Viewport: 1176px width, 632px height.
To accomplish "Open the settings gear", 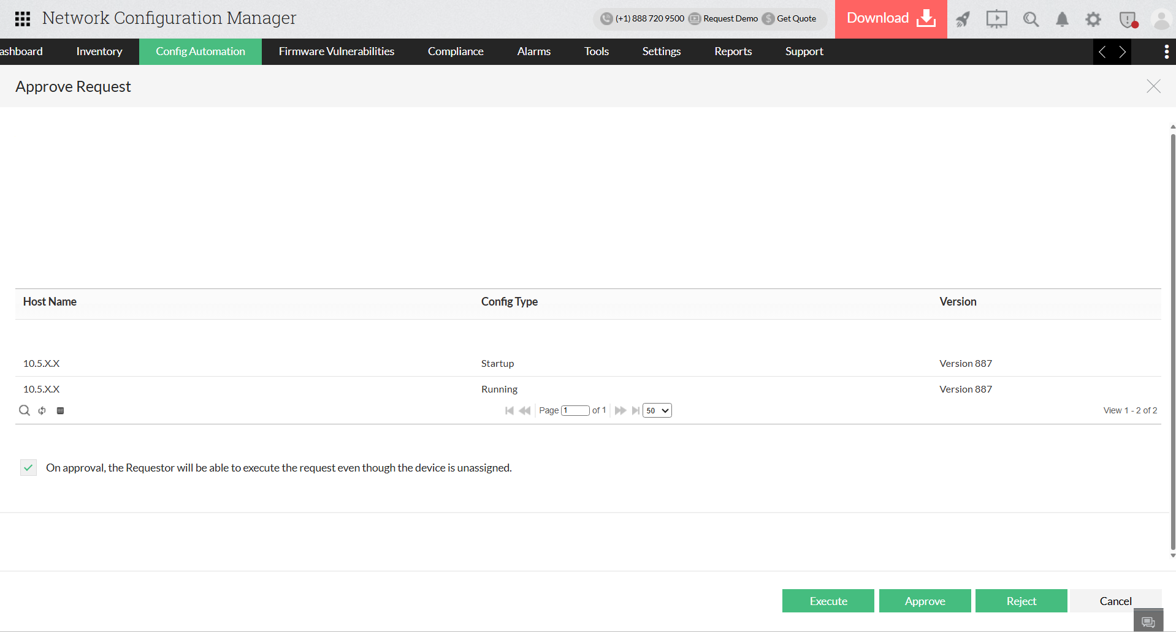I will (x=1093, y=19).
